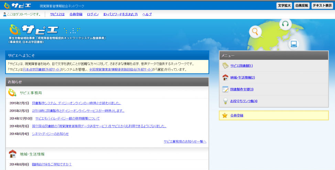Click the headphones icon on the globe

coord(285,24)
